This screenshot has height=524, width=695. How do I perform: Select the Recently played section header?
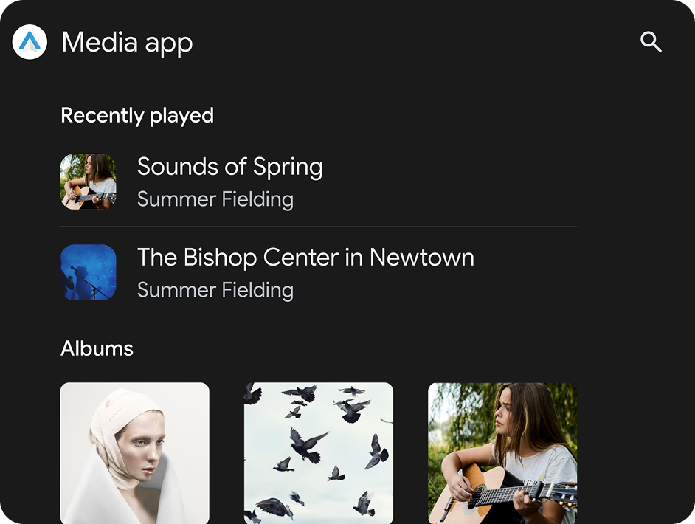click(x=136, y=115)
